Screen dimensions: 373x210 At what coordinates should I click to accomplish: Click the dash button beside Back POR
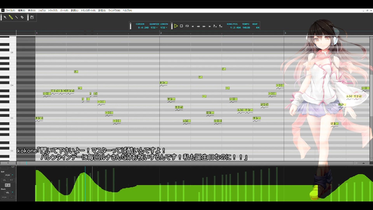tap(11, 197)
